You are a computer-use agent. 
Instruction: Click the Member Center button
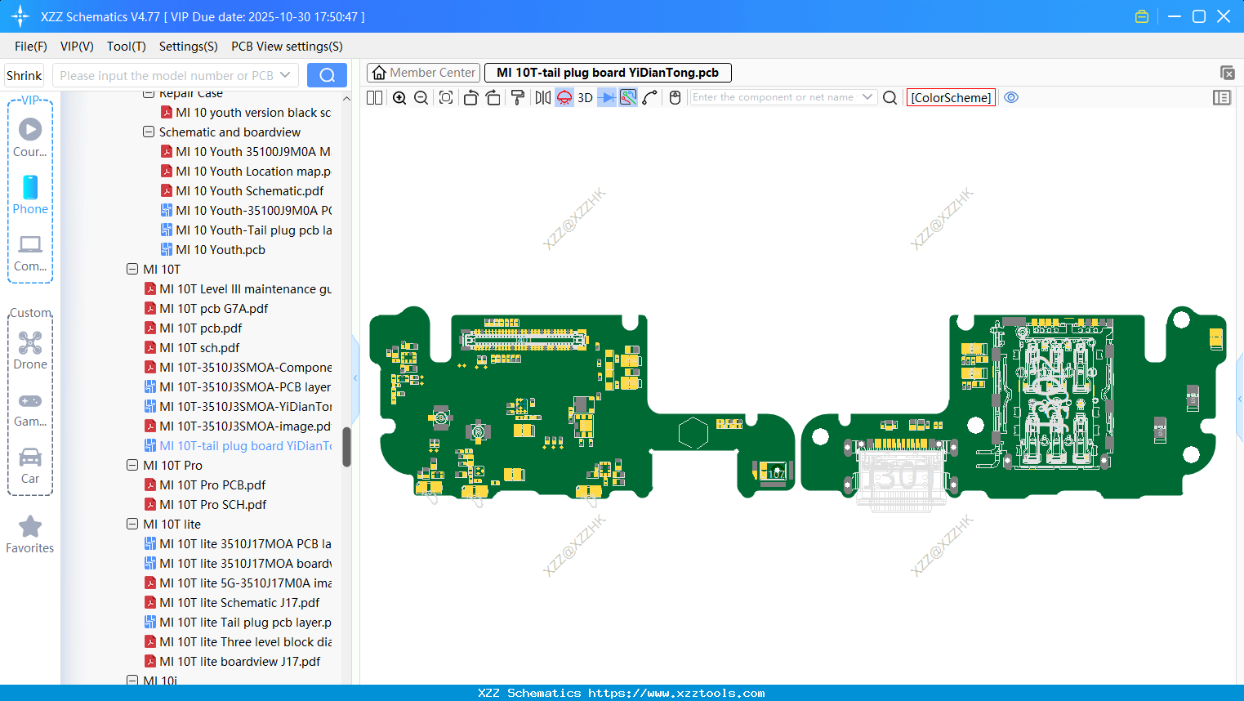click(x=423, y=72)
